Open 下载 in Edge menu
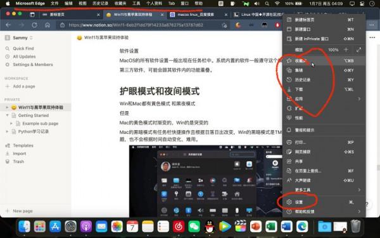This screenshot has width=380, height=238. [x=324, y=89]
